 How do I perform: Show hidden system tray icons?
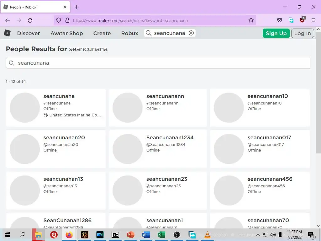pyautogui.click(x=258, y=235)
